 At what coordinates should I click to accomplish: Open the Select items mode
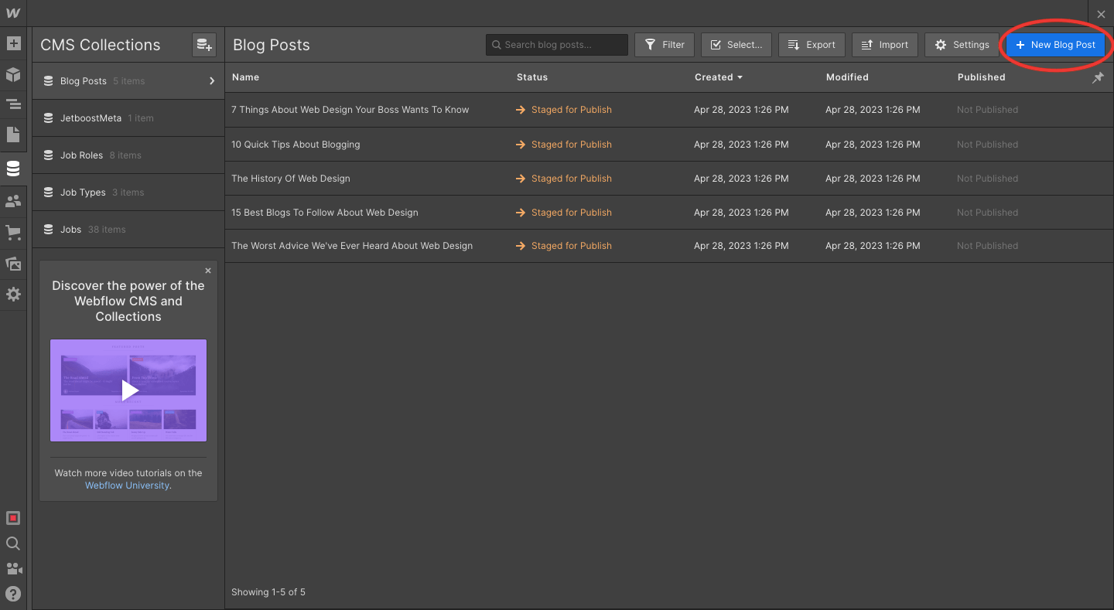(x=736, y=45)
